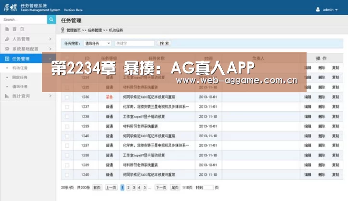Click the 任务管理 list icon
The width and height of the screenshot is (348, 201).
7,59
